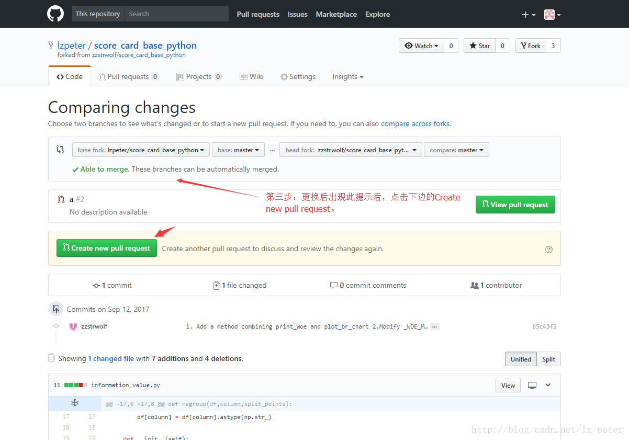Click the Search input field

pyautogui.click(x=176, y=14)
